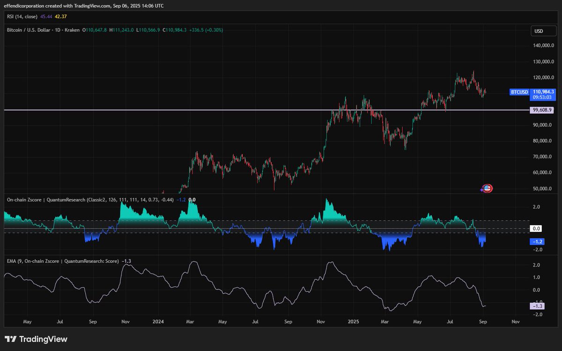The image size is (562, 351).
Task: Select the BTCUSD symbol price label
Action: click(x=519, y=92)
